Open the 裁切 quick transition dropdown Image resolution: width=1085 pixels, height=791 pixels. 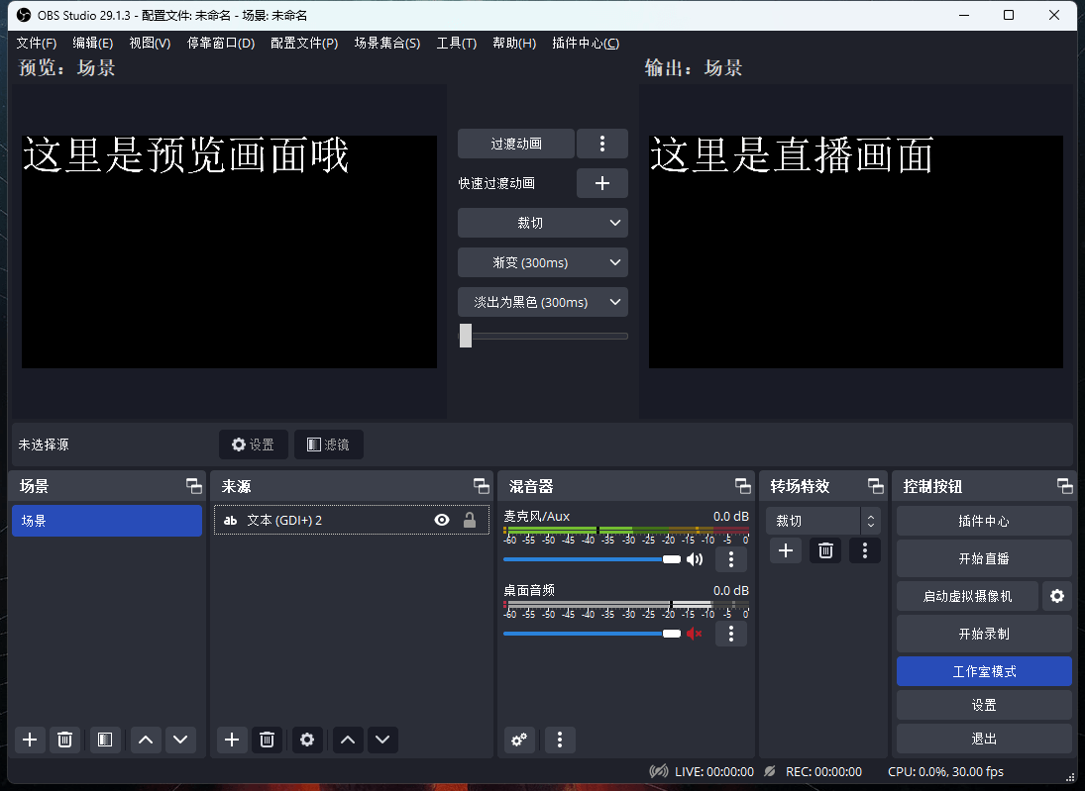543,223
